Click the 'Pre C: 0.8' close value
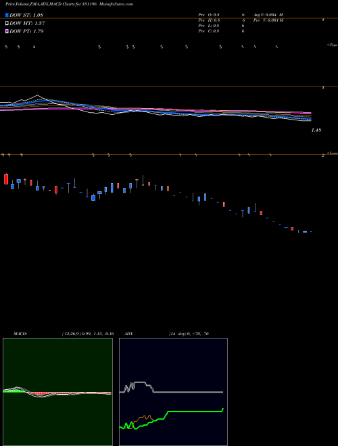Image resolution: width=338 pixels, height=446 pixels. click(209, 31)
